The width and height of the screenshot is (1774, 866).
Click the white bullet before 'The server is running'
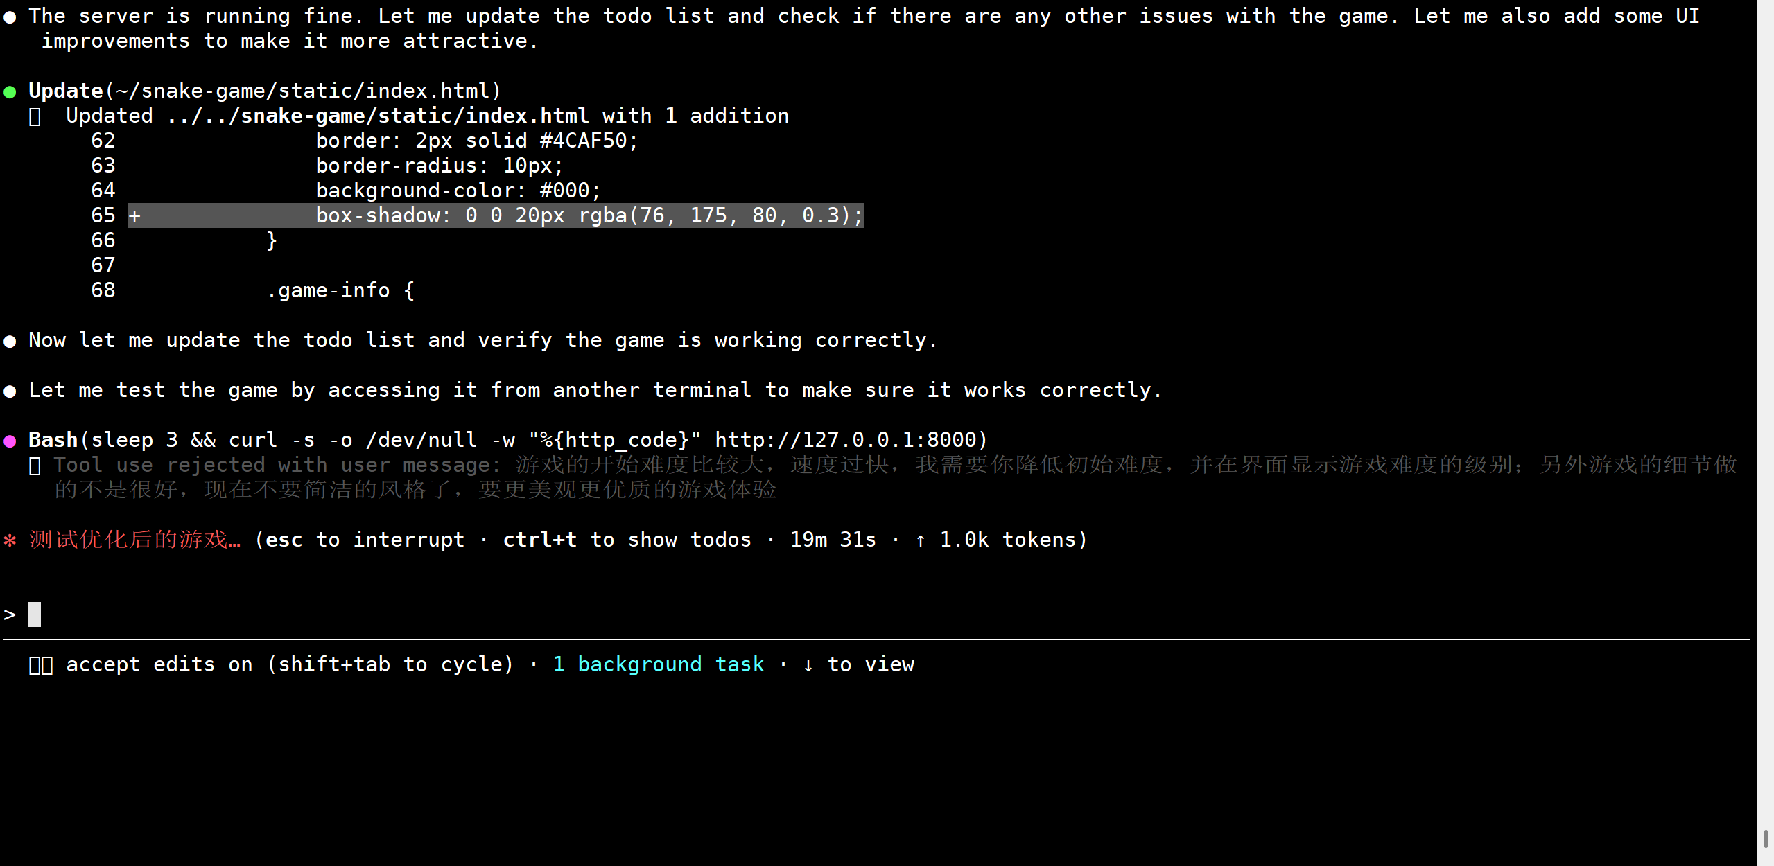coord(10,17)
